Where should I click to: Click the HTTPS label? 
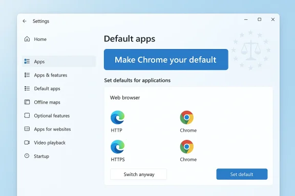coord(118,160)
